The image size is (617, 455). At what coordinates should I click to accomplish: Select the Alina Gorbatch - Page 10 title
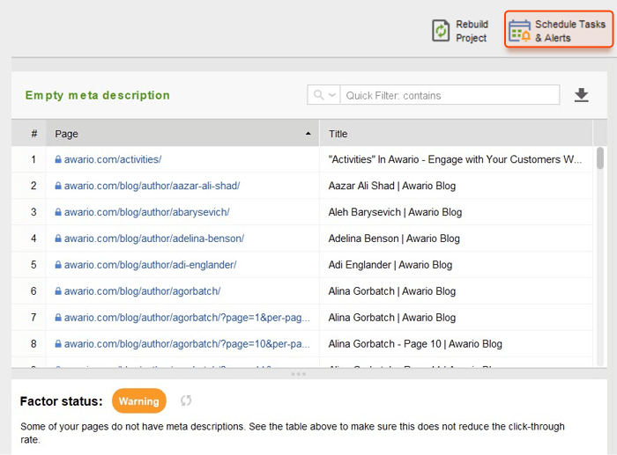(415, 344)
